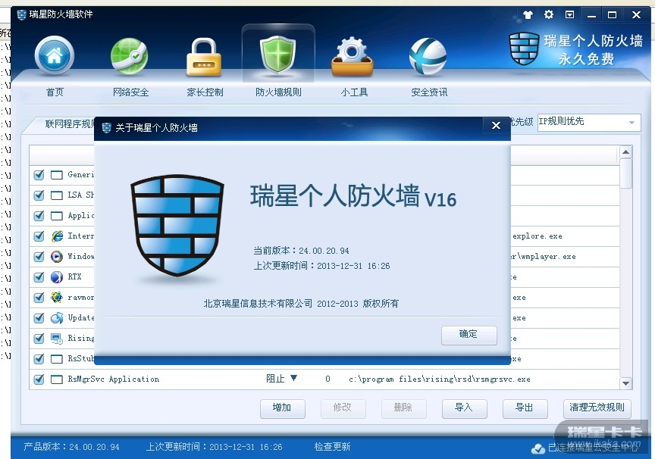Click the Update rule icon
This screenshot has height=459, width=655.
pos(57,318)
